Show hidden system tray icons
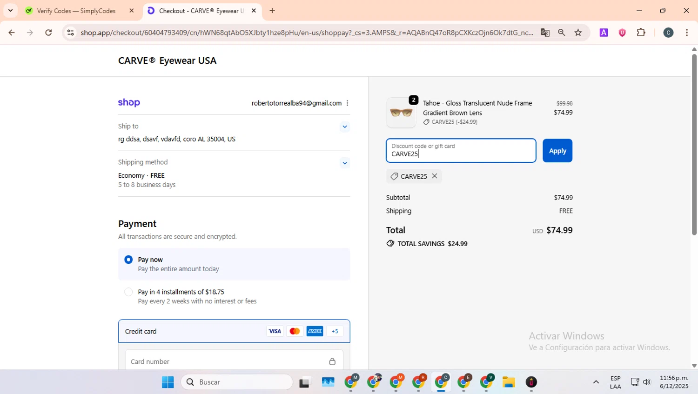This screenshot has height=394, width=698. (596, 382)
